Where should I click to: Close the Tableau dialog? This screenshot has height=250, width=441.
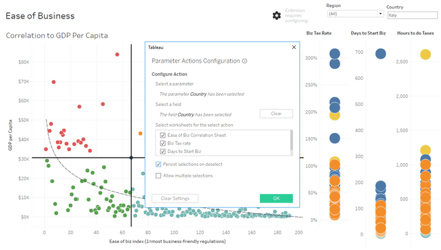tap(294, 48)
